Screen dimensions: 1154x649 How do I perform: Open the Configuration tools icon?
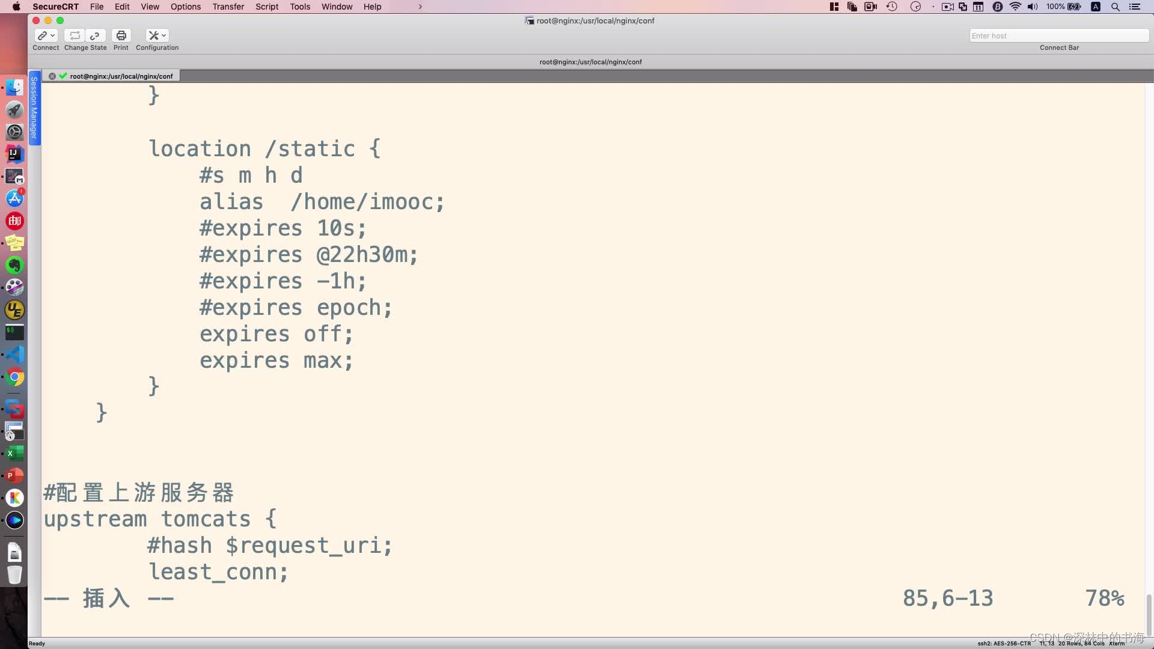(x=153, y=35)
